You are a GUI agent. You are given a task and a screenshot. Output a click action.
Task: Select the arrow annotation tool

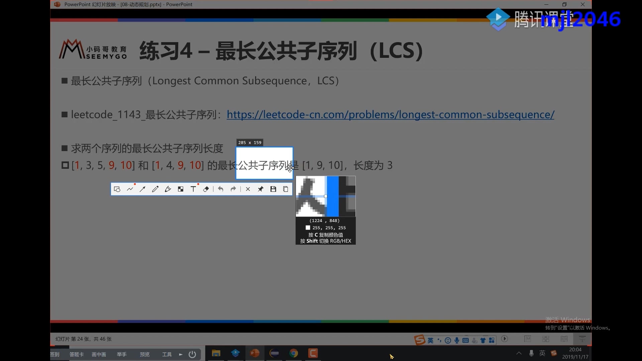click(x=142, y=189)
